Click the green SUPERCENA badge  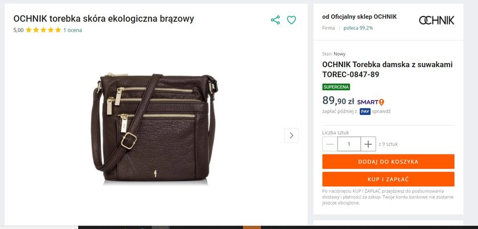[336, 87]
